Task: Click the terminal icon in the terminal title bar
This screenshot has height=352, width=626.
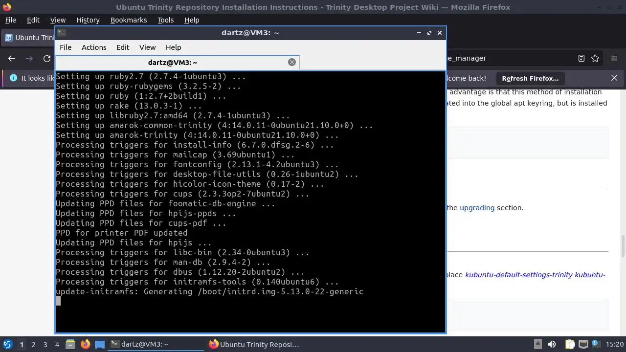Action: 61,33
